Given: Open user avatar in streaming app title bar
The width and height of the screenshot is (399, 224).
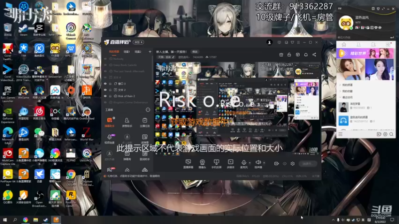Looking at the screenshot, I should point(269,42).
